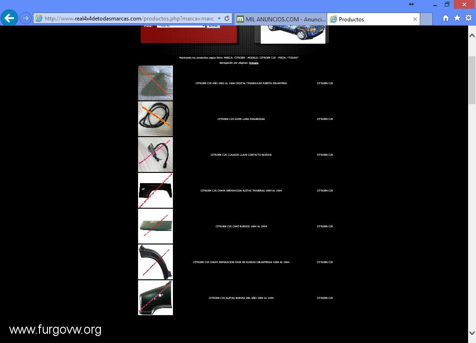Viewport: 476px width, 343px height.
Task: Click the 'CAPÓ NUEVOS 1984 AL 1994' product title
Action: [x=241, y=226]
